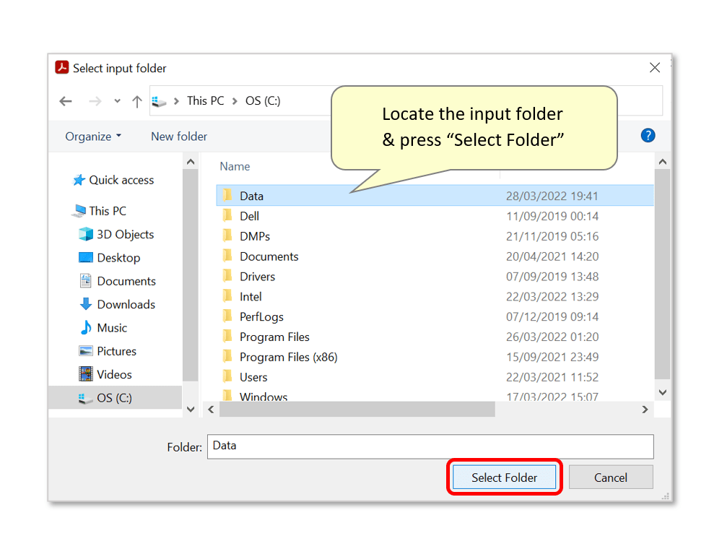This screenshot has height=549, width=722.
Task: Click This PC in the address bar
Action: tap(205, 101)
